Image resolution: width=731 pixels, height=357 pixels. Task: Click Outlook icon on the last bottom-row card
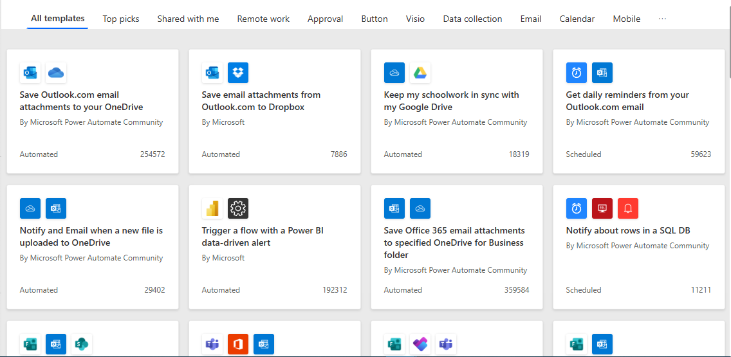pyautogui.click(x=602, y=344)
